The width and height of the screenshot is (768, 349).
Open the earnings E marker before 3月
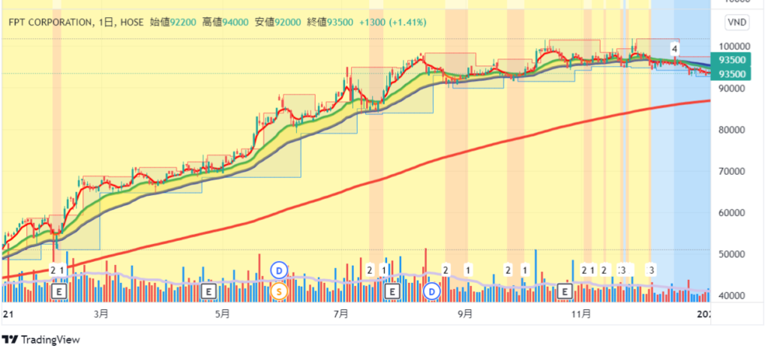59,292
